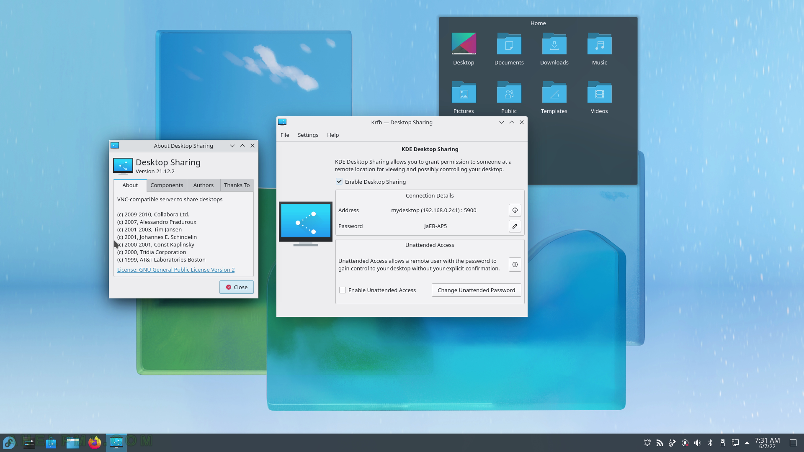
Task: Click the '(c) 2000, Tridia Corporation' line
Action: point(152,252)
